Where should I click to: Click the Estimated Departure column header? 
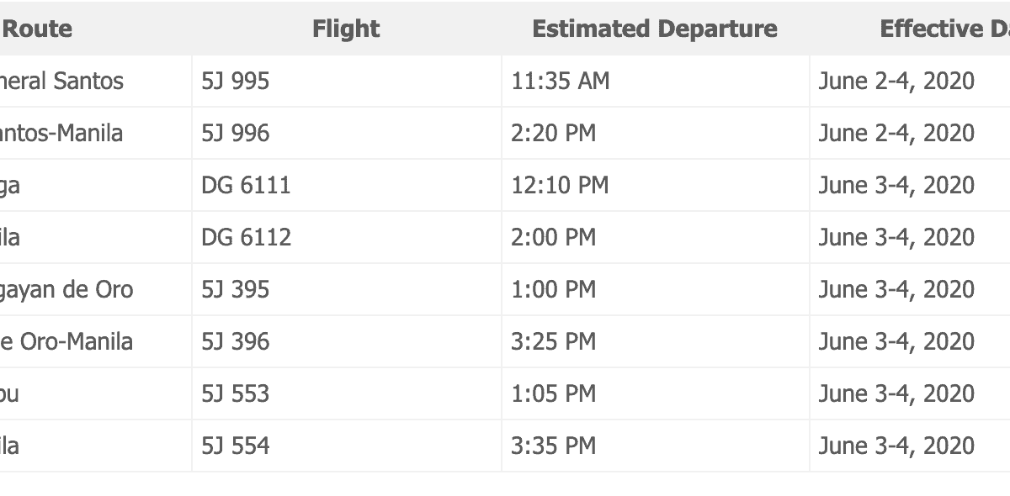point(655,29)
